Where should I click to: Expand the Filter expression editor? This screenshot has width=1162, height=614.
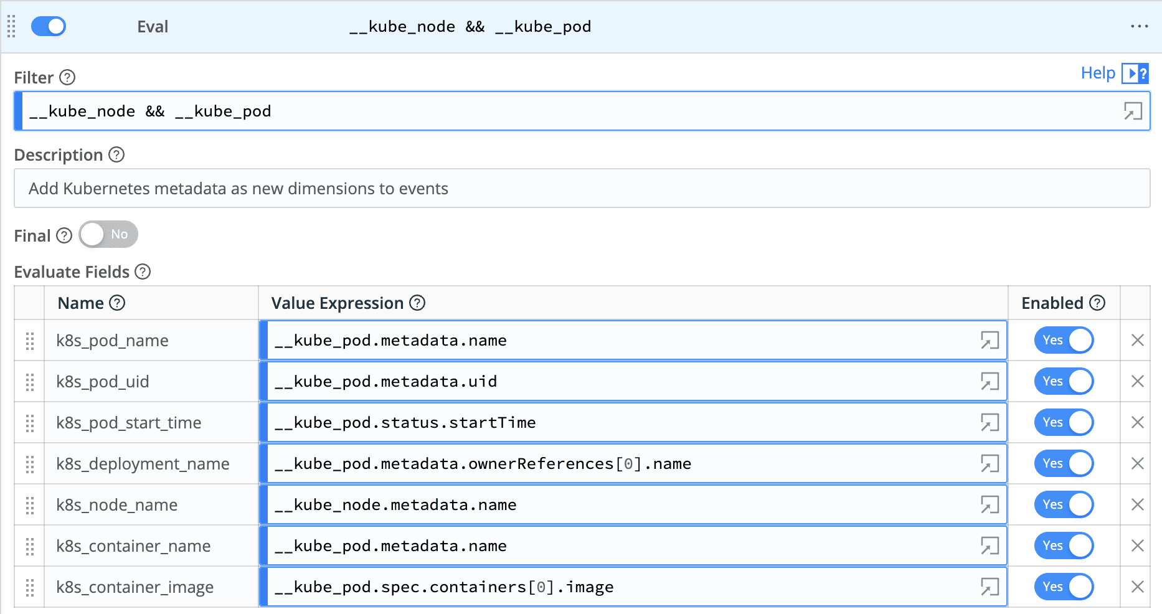coord(1132,111)
